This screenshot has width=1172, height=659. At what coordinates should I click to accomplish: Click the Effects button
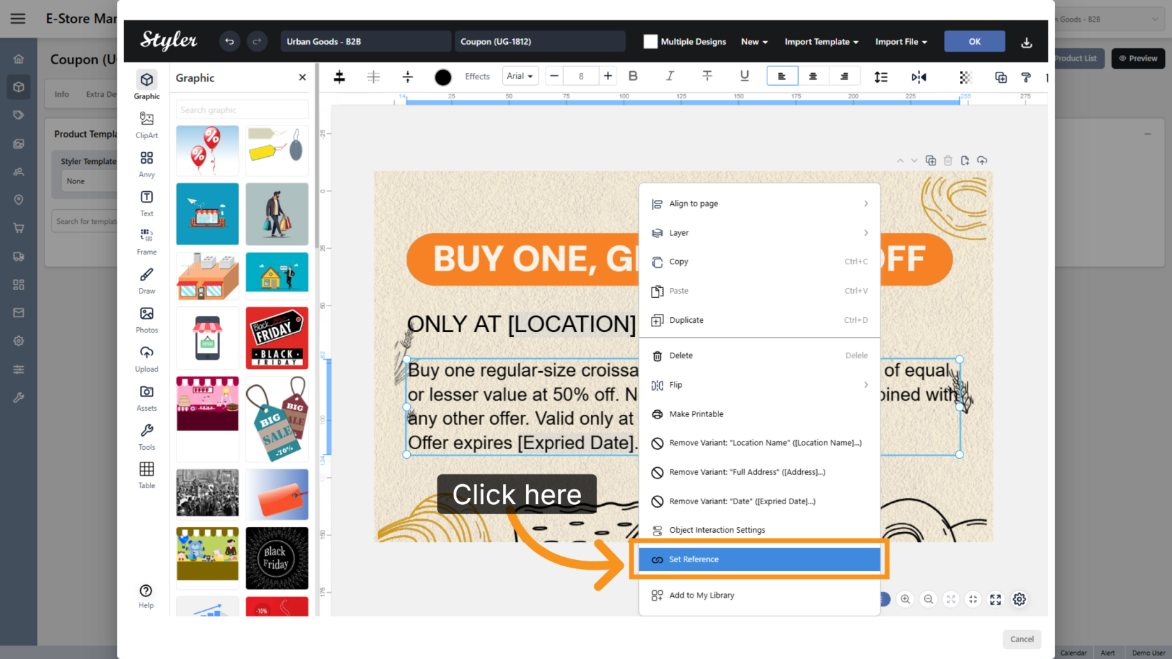click(477, 77)
